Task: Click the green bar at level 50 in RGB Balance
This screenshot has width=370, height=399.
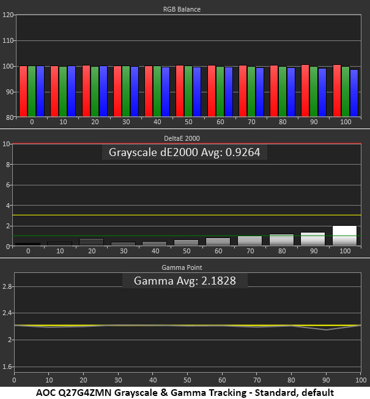Action: tap(188, 91)
